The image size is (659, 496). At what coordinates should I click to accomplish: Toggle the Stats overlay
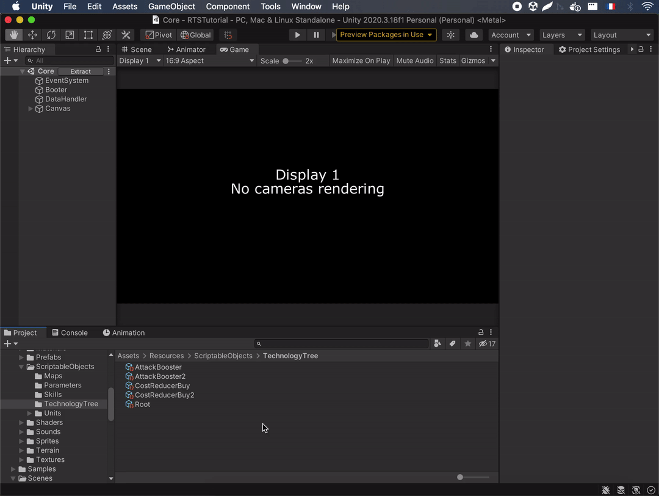click(448, 60)
